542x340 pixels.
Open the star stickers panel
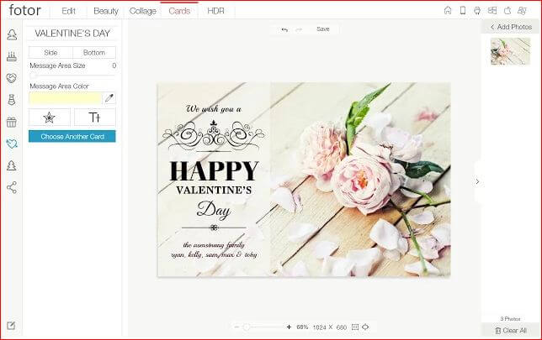[x=50, y=118]
